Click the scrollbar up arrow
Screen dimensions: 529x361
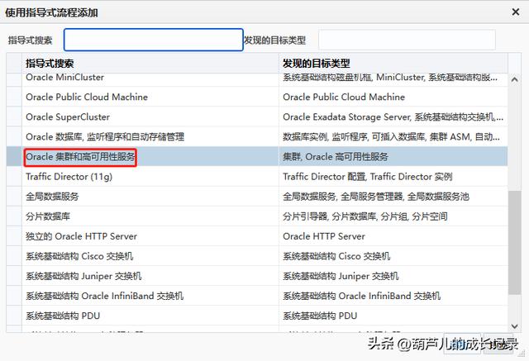514,79
